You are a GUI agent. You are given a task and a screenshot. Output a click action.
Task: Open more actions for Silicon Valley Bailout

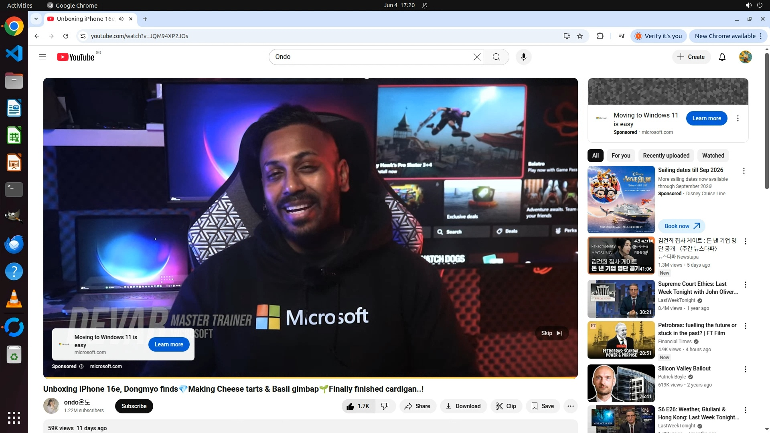point(745,369)
